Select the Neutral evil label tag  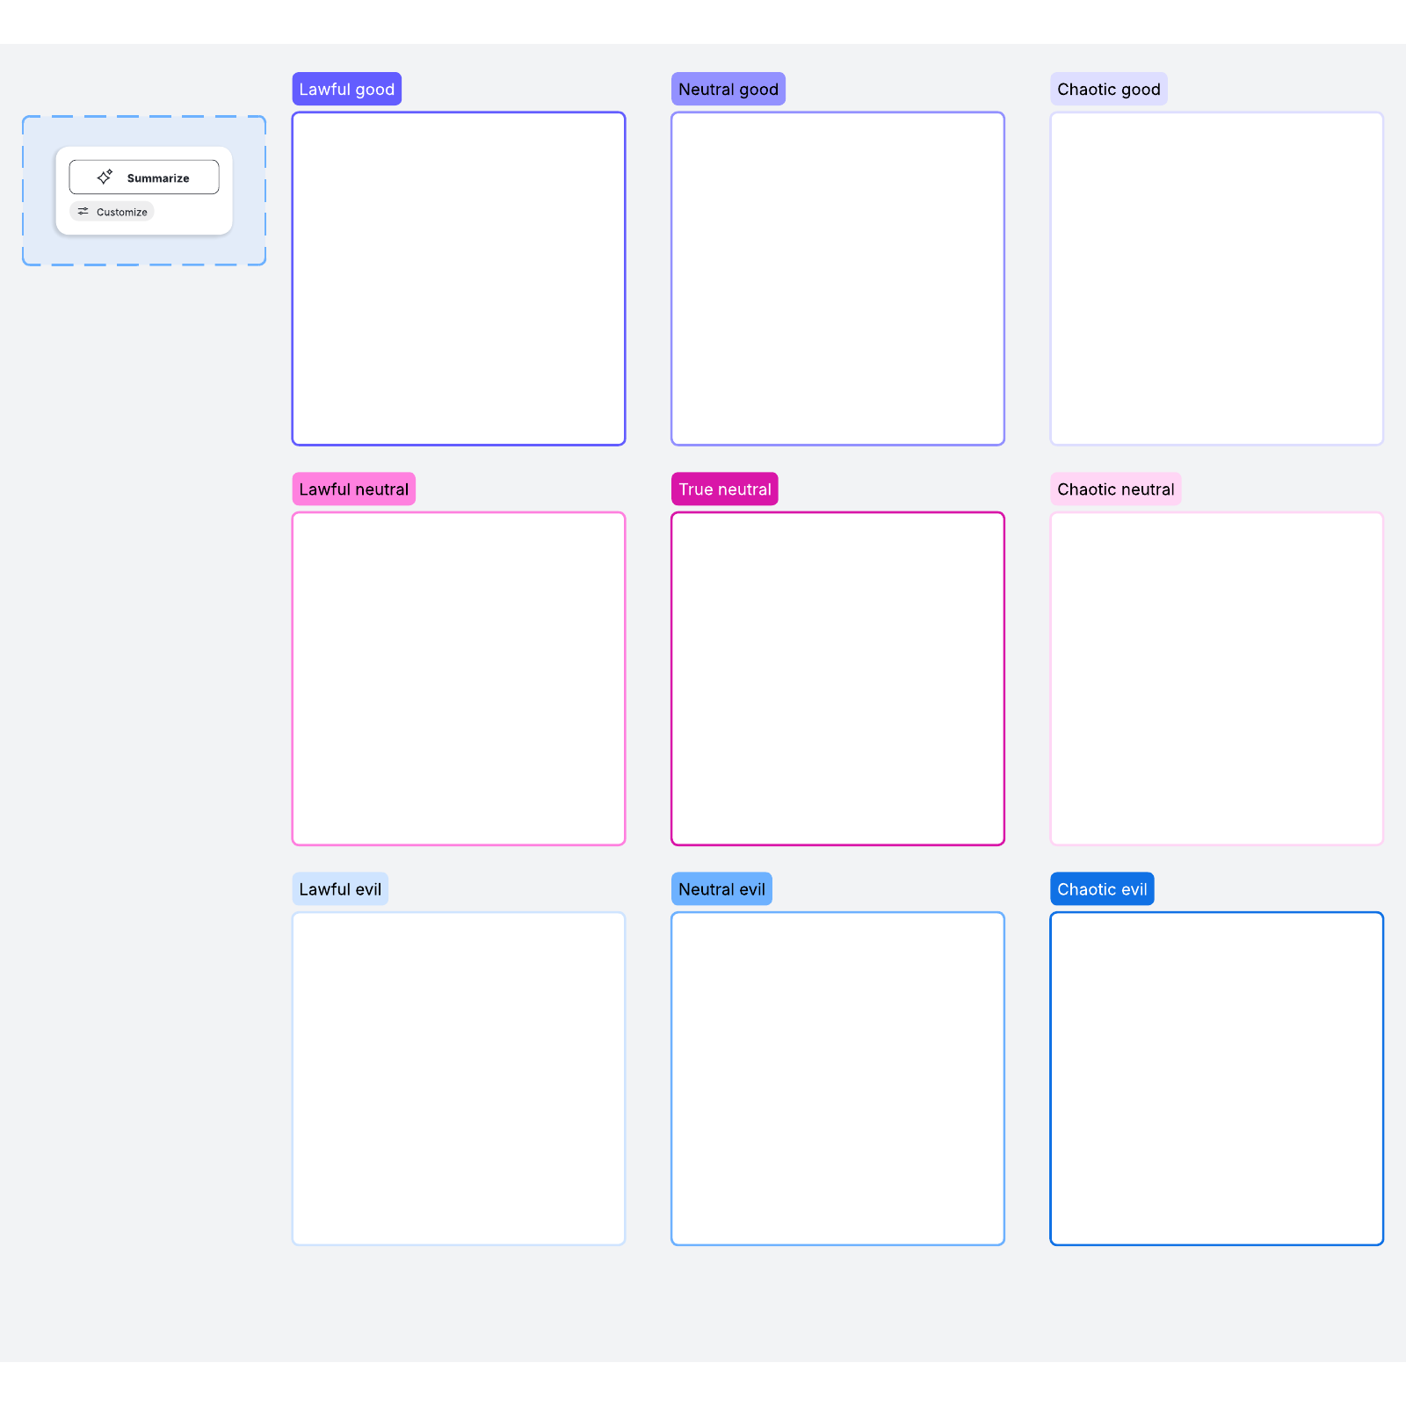point(721,889)
